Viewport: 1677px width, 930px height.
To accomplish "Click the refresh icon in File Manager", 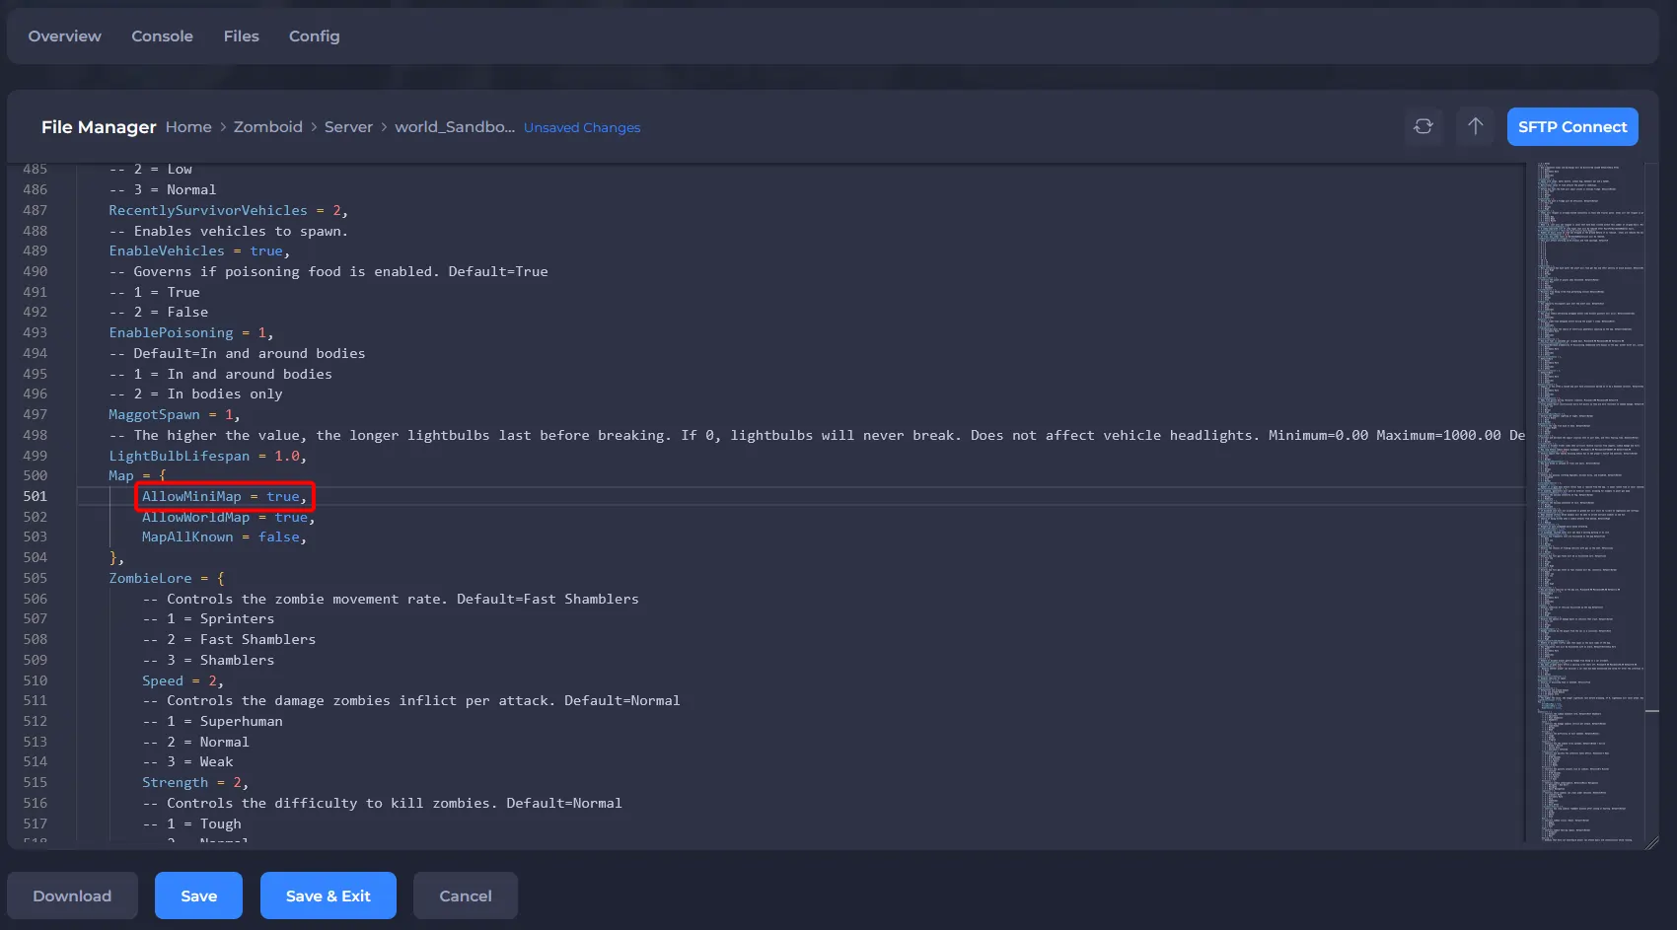I will (x=1423, y=126).
